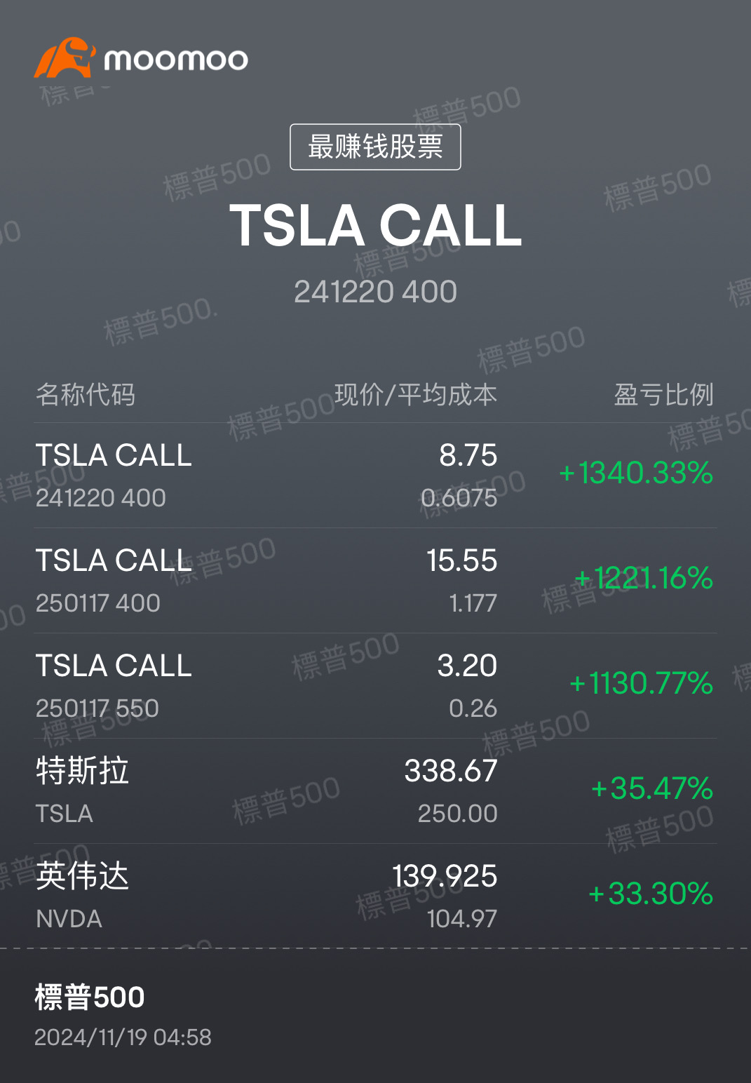Open the TSLA CALL 250117 400 row
751x1083 pixels.
coord(375,581)
